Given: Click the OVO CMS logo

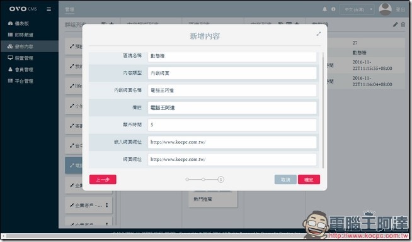Looking at the screenshot, I should tap(23, 9).
